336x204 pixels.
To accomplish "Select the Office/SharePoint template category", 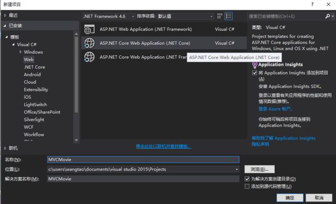I will (x=42, y=112).
